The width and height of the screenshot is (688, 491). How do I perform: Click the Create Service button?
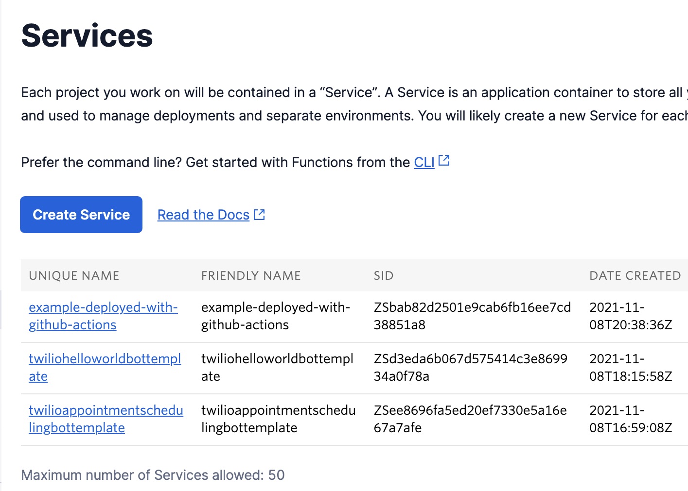81,215
